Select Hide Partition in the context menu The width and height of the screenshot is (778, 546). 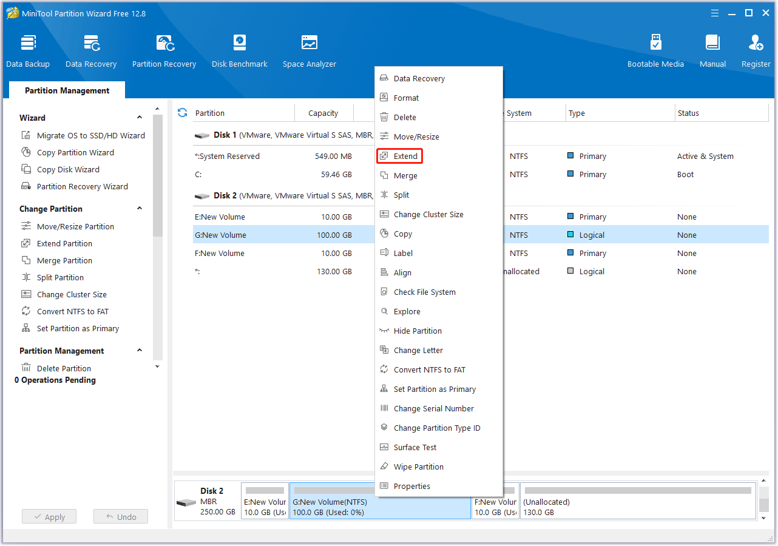439,331
